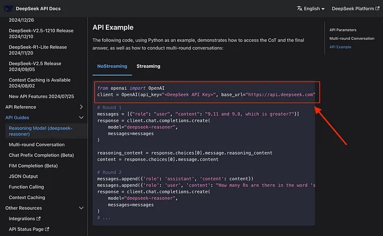Screen dimensions: 383x236
Task: Open New API Features 2024/07/25 entry
Action: pyautogui.click(x=41, y=97)
